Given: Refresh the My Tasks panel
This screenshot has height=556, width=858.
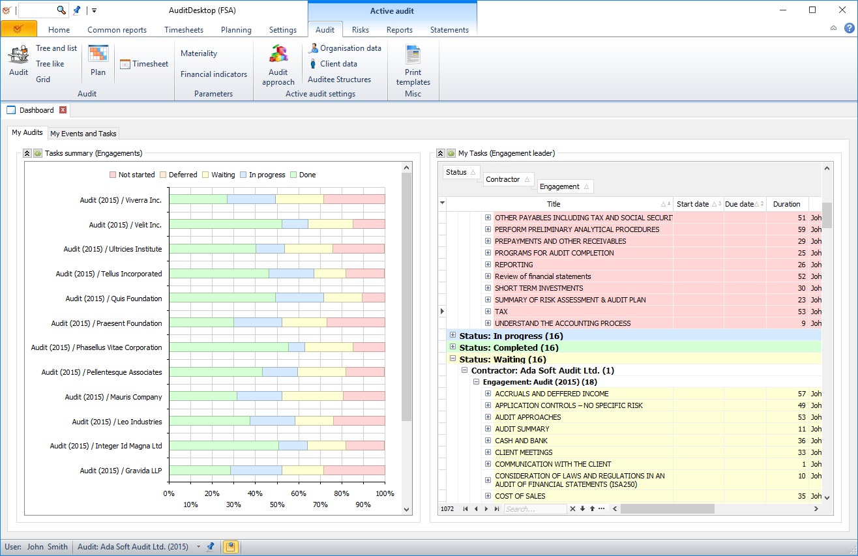Looking at the screenshot, I should 451,153.
